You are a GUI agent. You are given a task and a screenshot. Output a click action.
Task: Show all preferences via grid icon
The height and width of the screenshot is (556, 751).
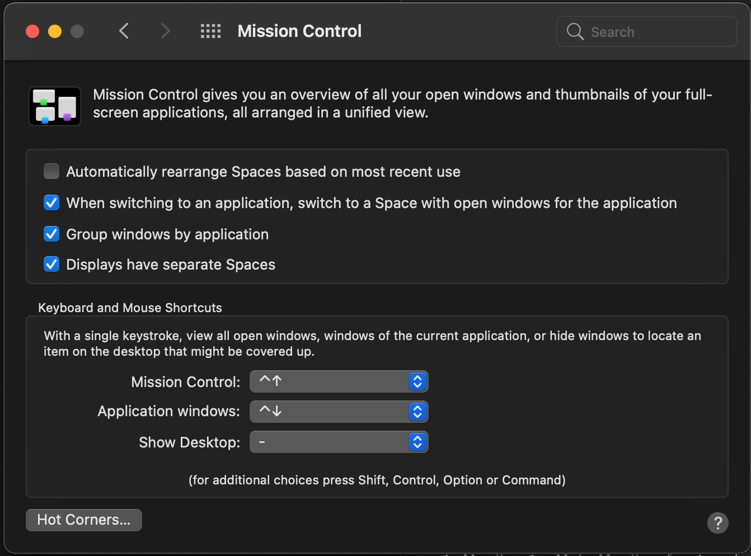(x=210, y=31)
